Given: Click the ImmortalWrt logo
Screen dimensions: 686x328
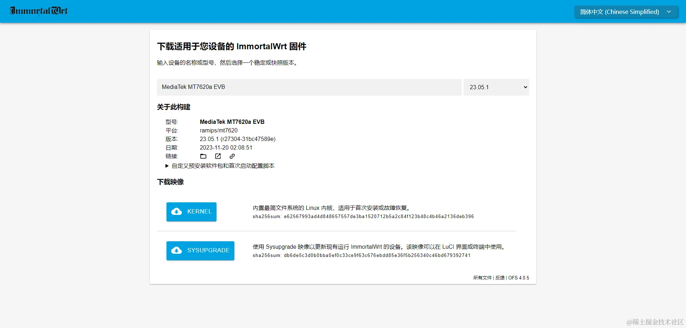Looking at the screenshot, I should (38, 11).
